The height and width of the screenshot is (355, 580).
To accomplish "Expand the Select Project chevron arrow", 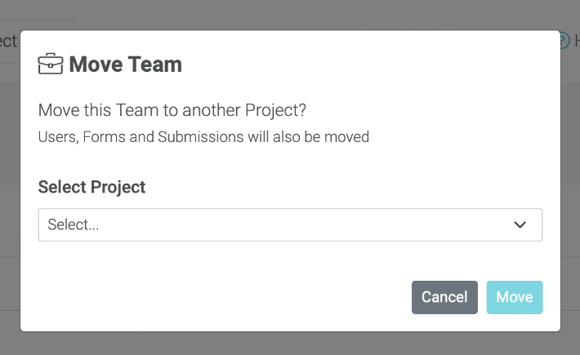I will coord(520,224).
